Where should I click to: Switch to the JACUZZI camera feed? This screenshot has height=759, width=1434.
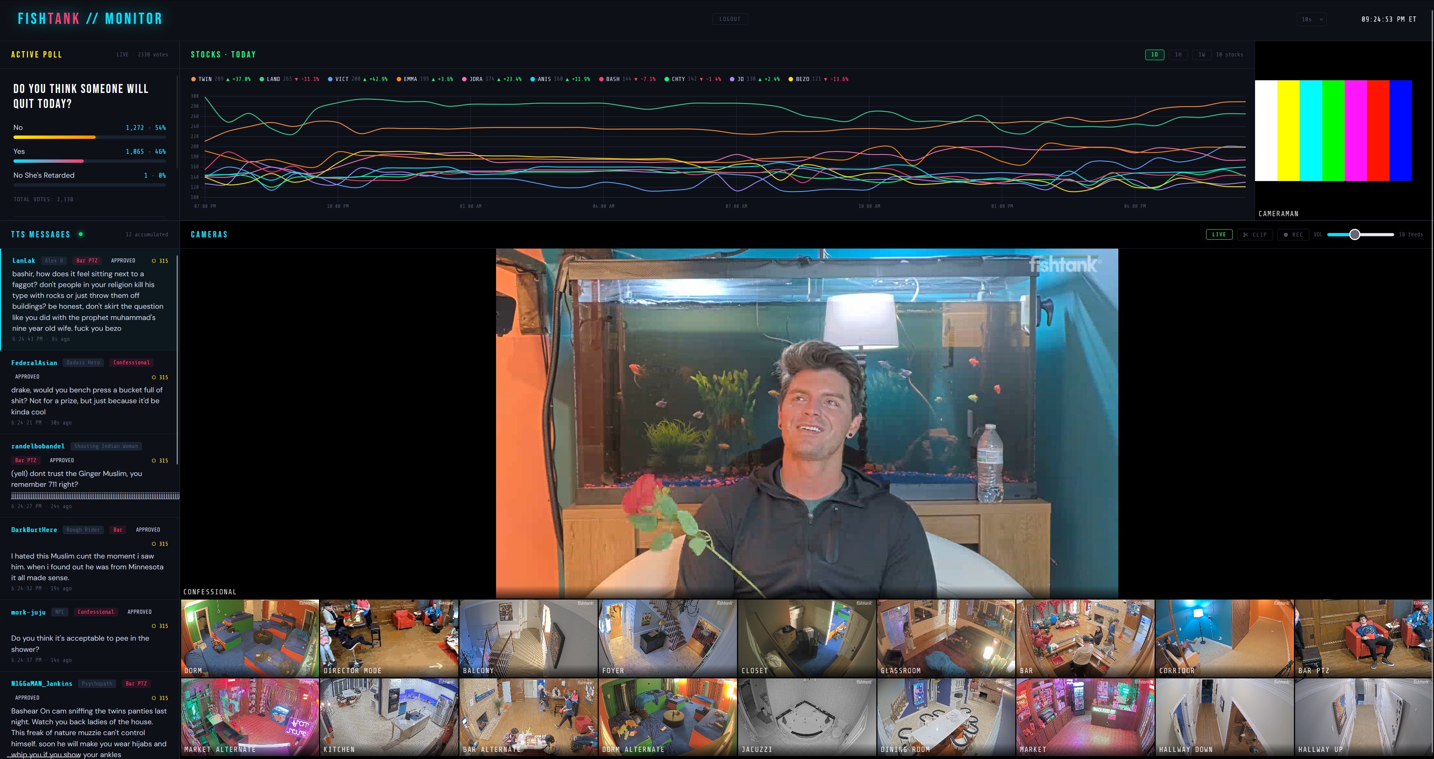[x=806, y=717]
